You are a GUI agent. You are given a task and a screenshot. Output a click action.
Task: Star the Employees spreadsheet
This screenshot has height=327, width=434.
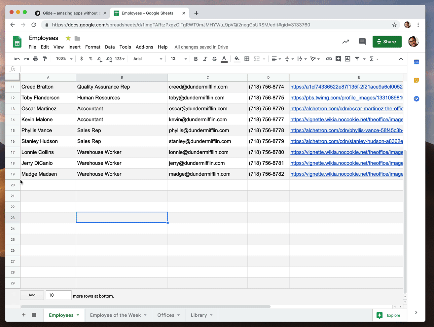coord(68,38)
